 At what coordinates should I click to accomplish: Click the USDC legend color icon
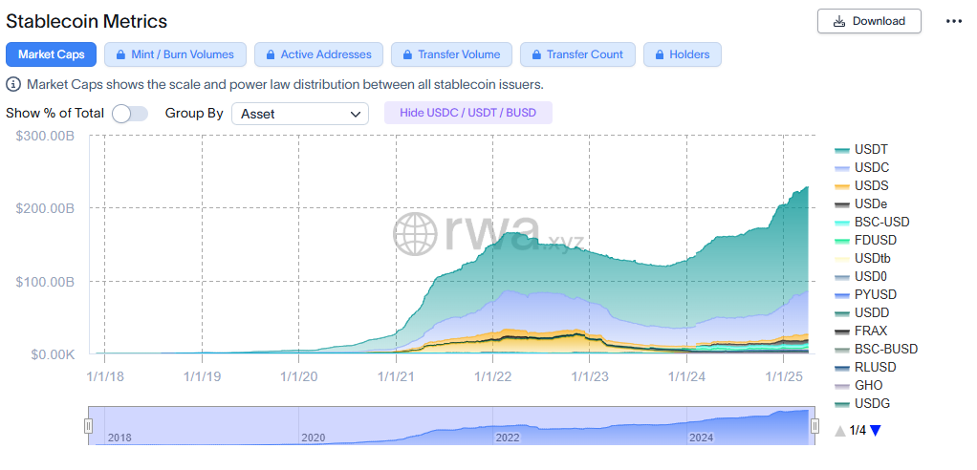(x=842, y=168)
